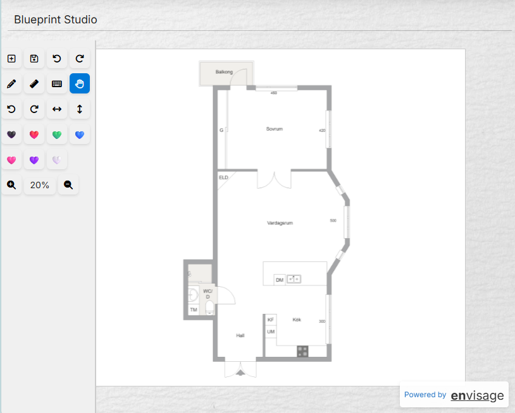This screenshot has height=413, width=515.
Task: Click undo arrow next to the save icon
Action: pos(57,59)
